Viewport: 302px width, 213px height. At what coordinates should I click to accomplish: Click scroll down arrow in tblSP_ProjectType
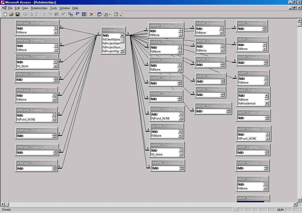pos(267,103)
